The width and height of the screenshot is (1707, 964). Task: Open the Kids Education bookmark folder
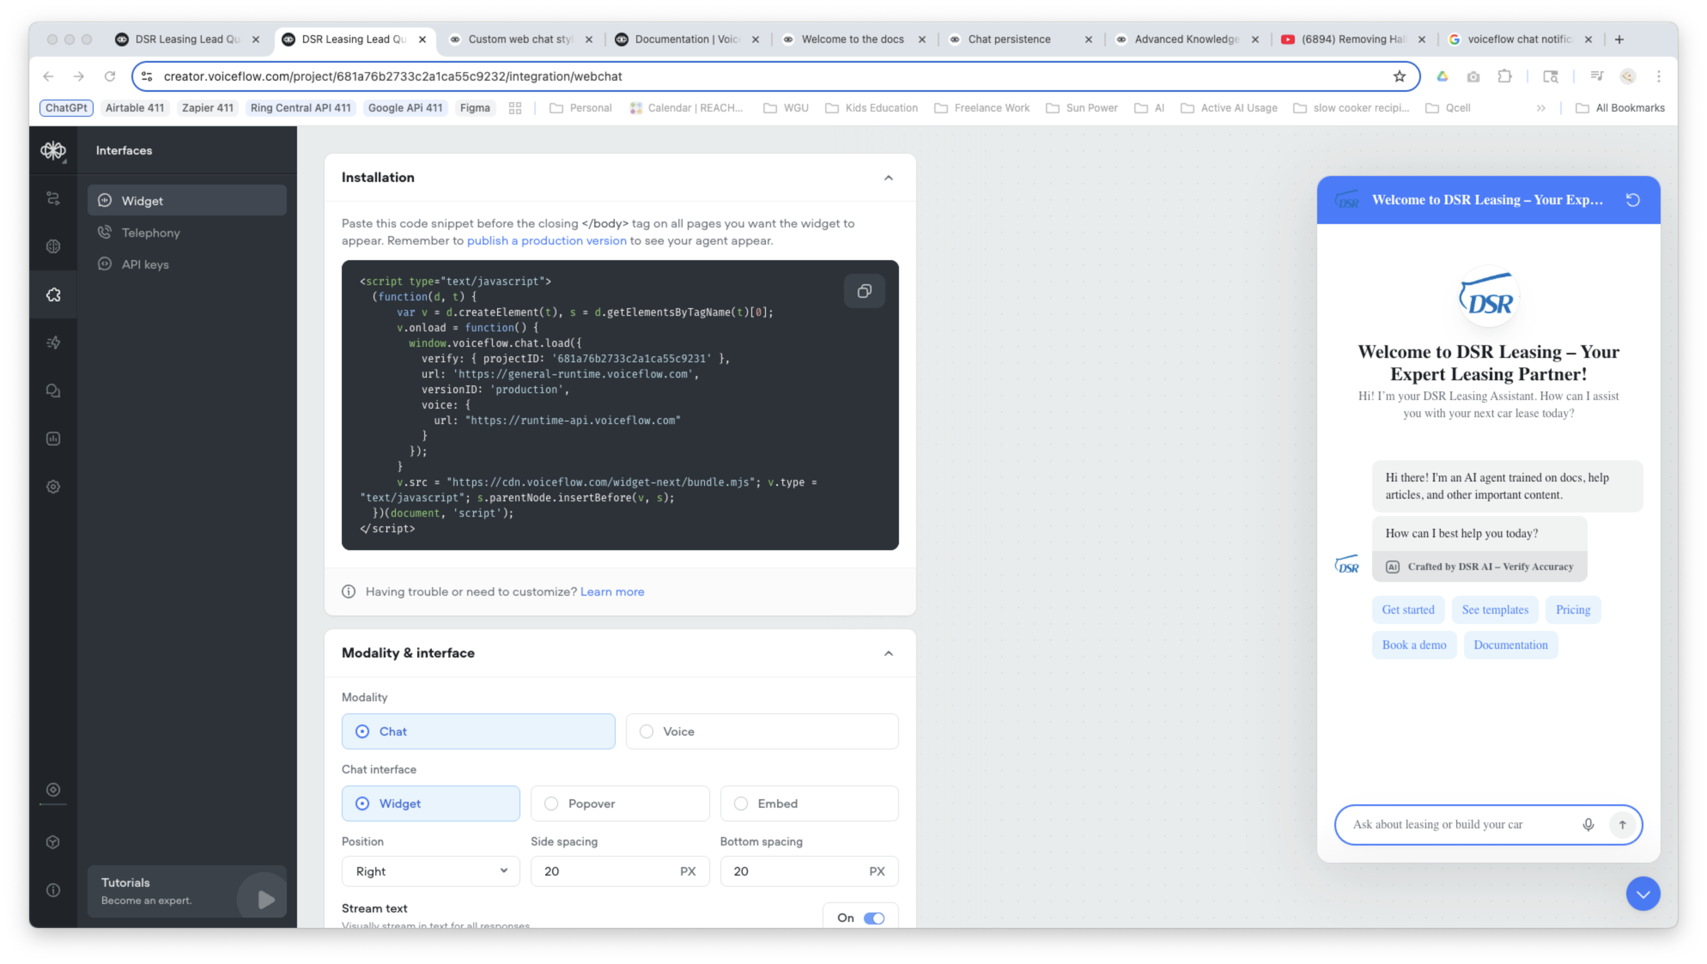pos(871,108)
